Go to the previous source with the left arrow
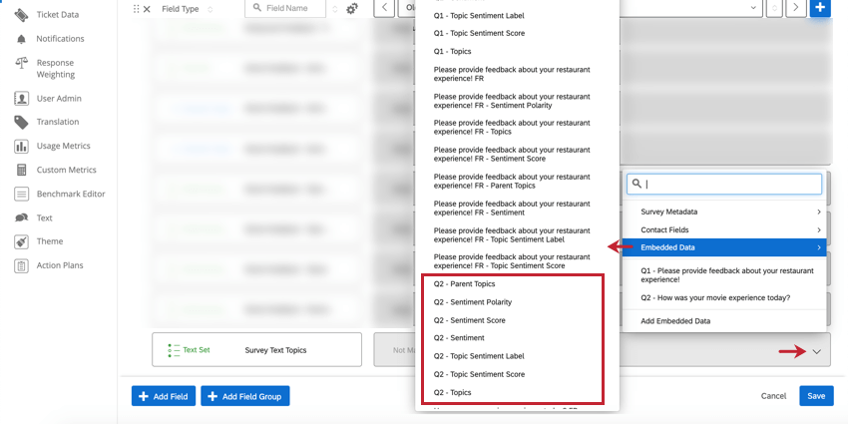848x424 pixels. 384,8
